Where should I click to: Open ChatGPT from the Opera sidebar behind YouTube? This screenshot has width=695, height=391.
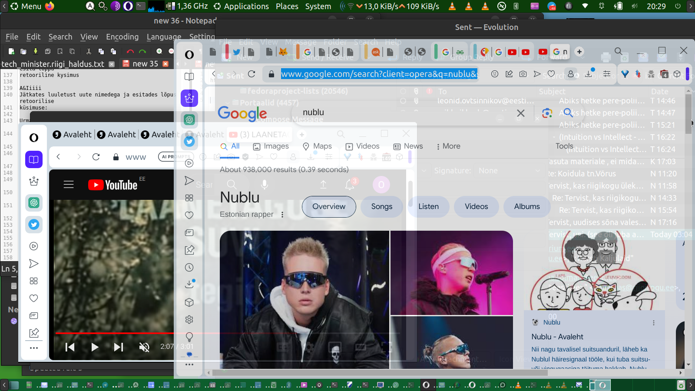click(x=34, y=202)
